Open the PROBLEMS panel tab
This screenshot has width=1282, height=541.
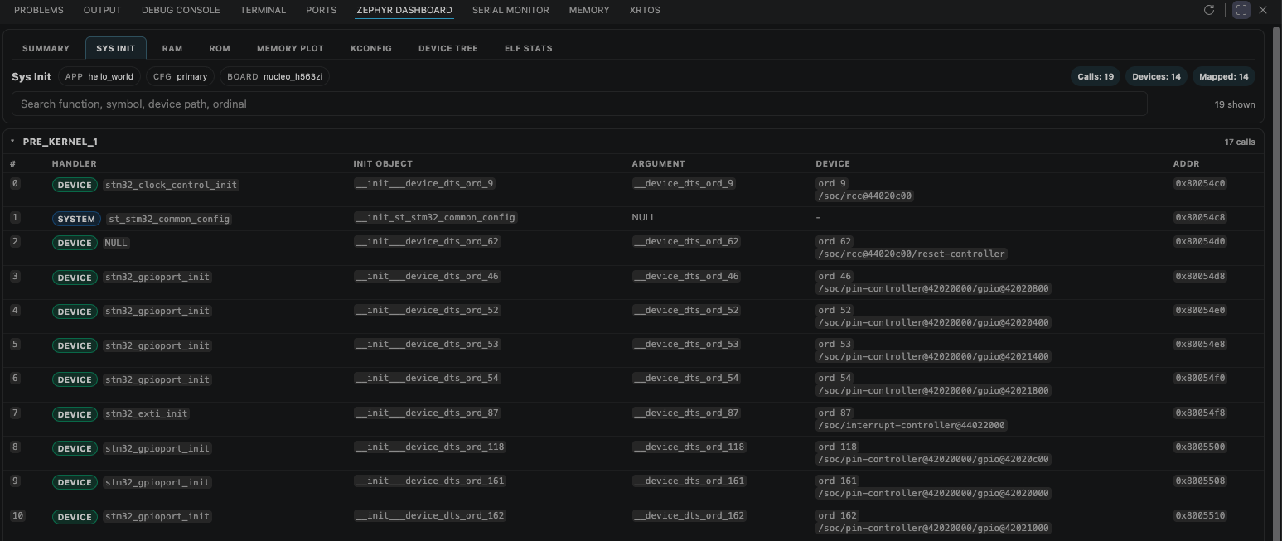(x=39, y=10)
